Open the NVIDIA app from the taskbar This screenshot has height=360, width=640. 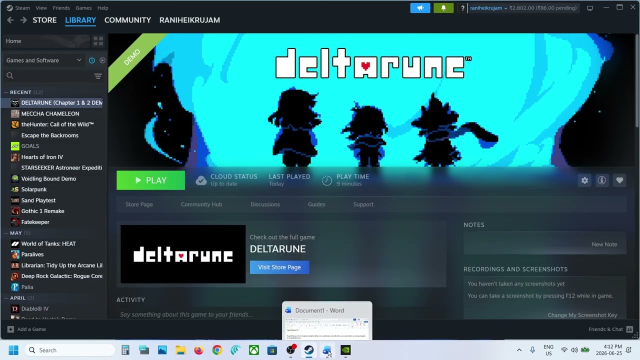345,350
